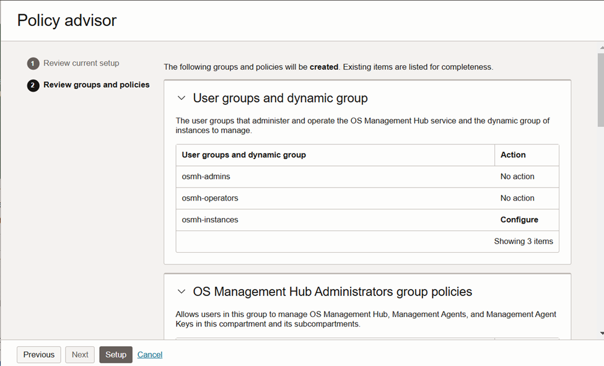The width and height of the screenshot is (604, 366).
Task: Click the Configure action for osmh-instances
Action: [x=519, y=220]
